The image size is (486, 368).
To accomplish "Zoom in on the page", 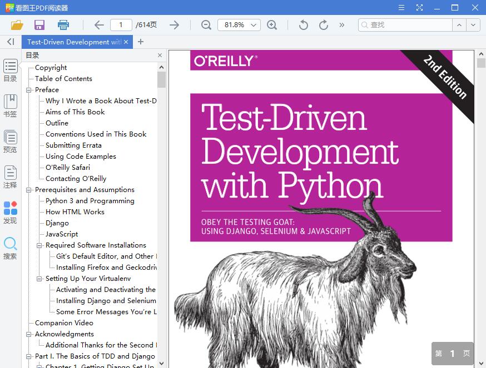I will click(273, 24).
